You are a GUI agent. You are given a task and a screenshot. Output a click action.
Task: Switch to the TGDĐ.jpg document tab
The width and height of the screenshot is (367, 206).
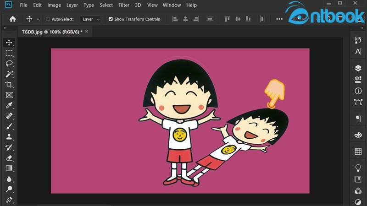click(x=52, y=32)
